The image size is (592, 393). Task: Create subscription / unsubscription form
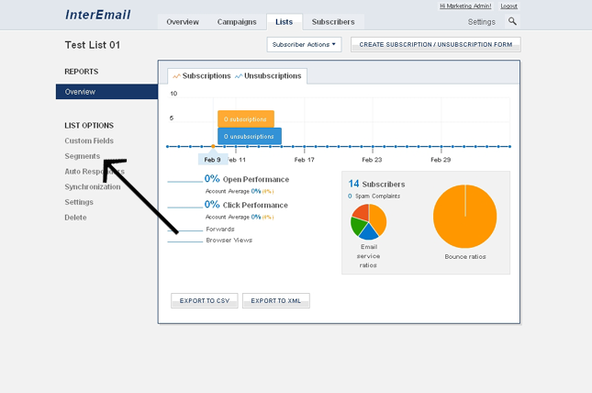435,44
